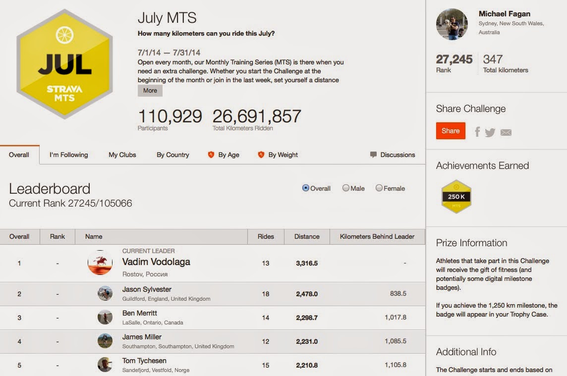Select the Overall radio button

(306, 188)
